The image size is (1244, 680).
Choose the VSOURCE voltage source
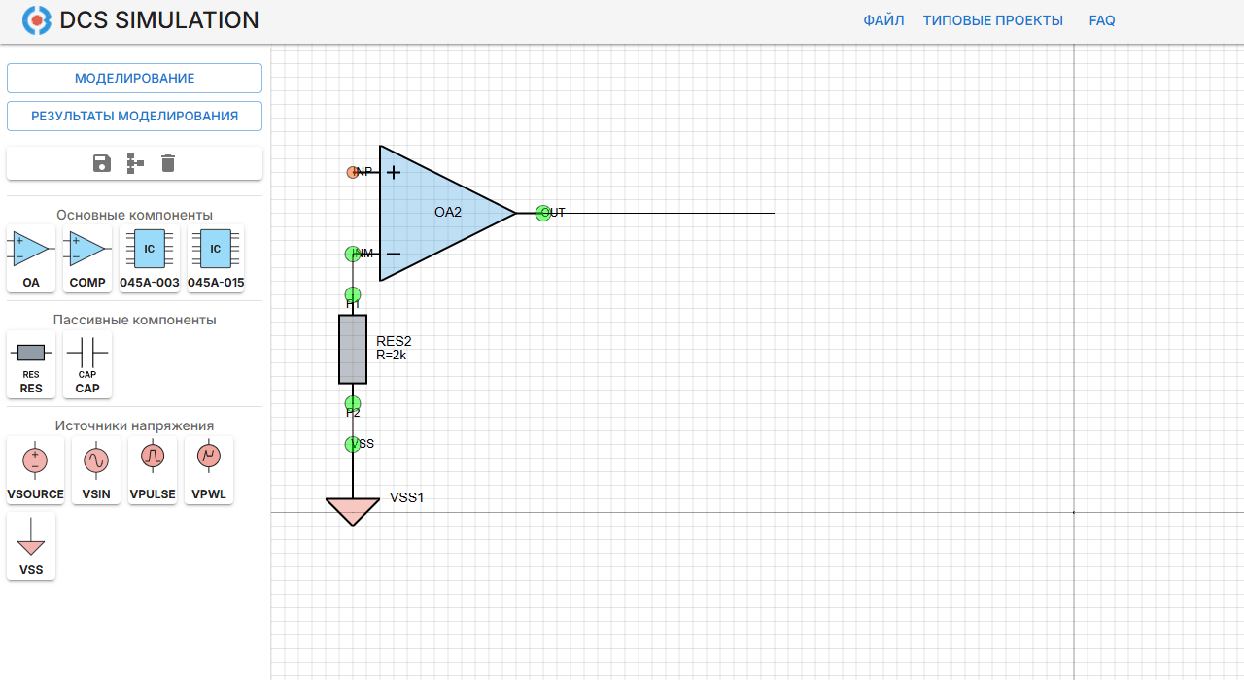click(35, 470)
